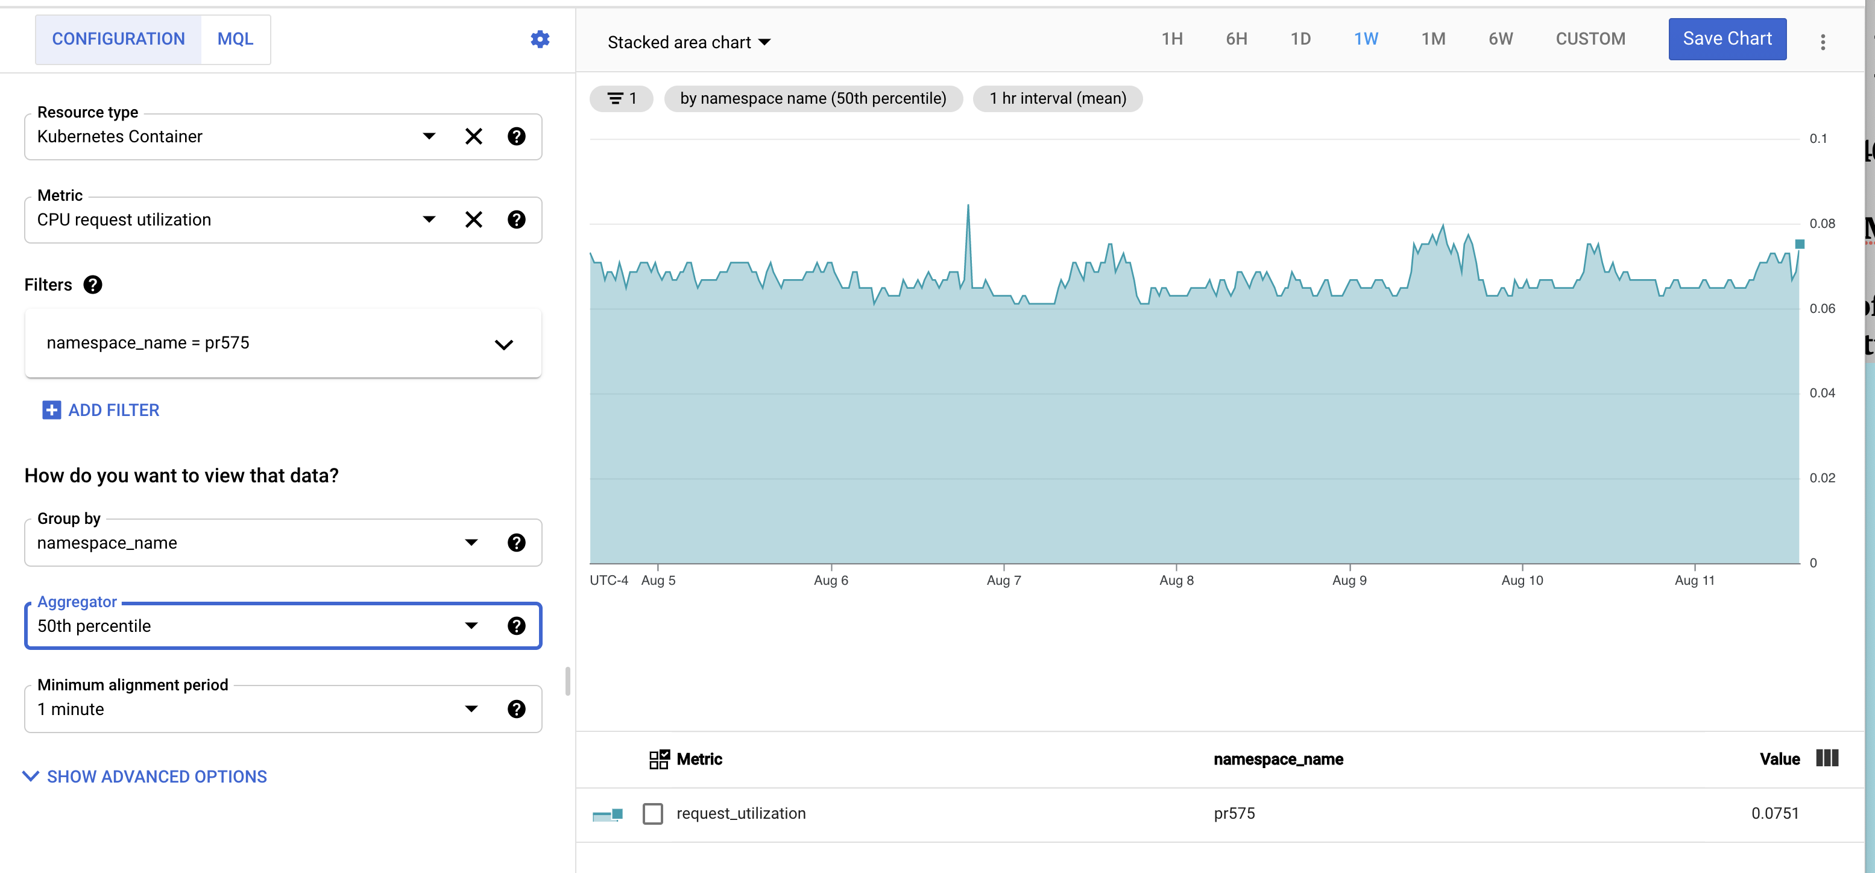Click the colored series thumbnail for request_utilization

coord(608,813)
